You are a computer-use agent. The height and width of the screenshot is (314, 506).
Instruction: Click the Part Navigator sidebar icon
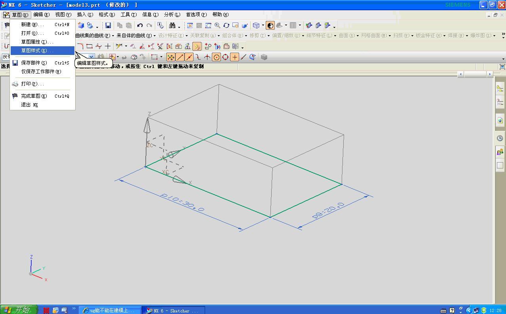500,102
